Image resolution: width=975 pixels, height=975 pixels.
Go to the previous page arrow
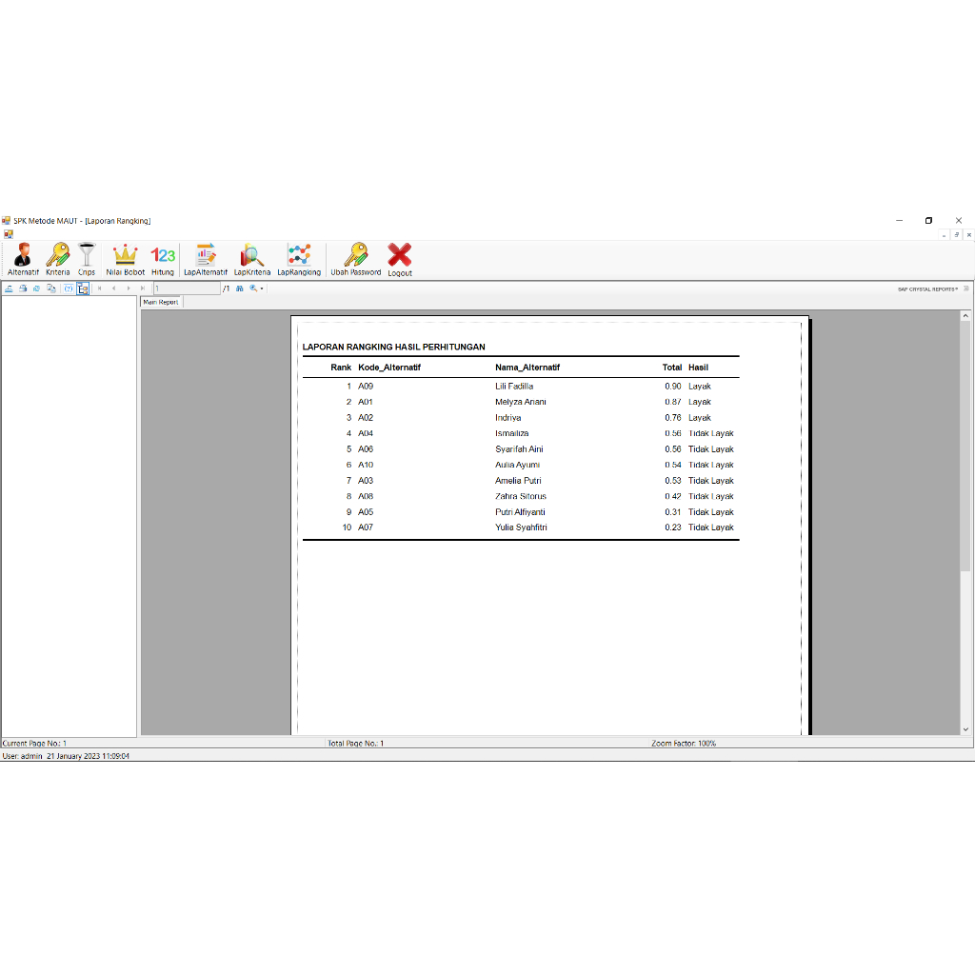114,289
